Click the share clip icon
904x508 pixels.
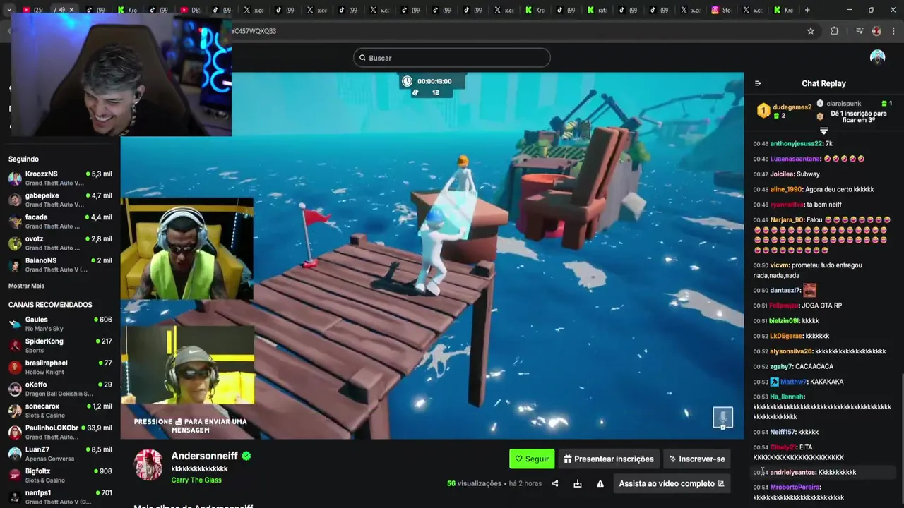click(x=555, y=483)
